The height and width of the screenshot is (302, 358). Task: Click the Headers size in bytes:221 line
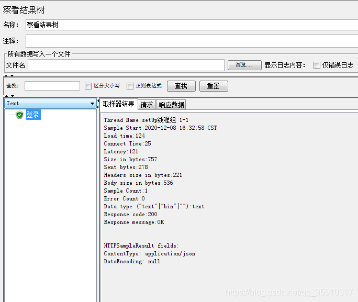pos(143,175)
